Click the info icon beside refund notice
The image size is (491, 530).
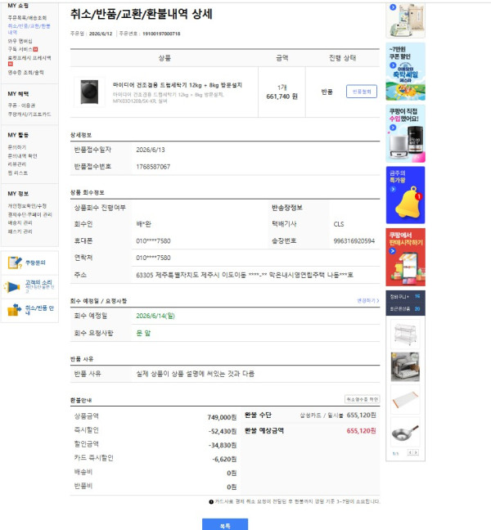(x=211, y=501)
